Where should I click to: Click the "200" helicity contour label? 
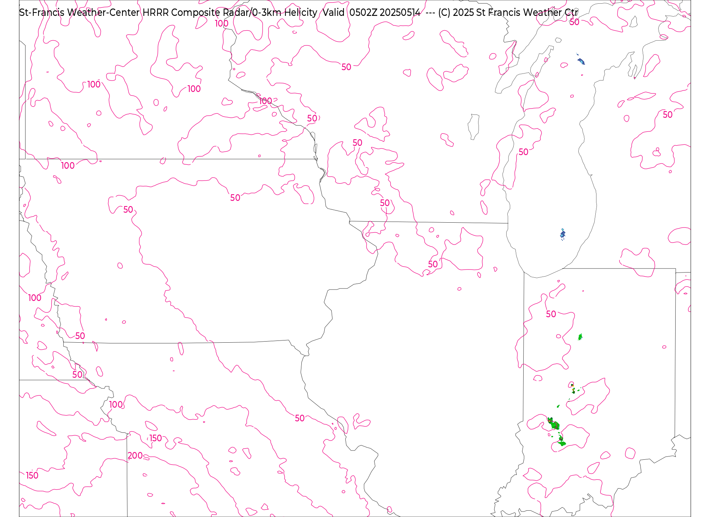(135, 456)
